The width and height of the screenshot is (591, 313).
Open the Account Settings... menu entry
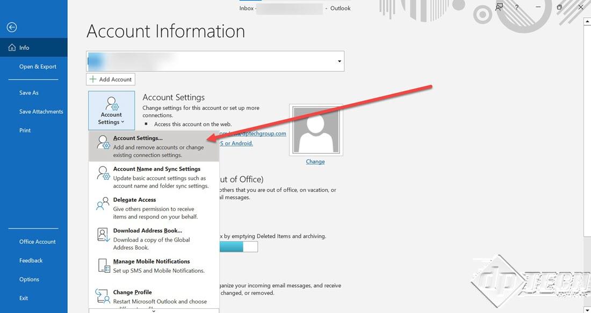point(154,146)
